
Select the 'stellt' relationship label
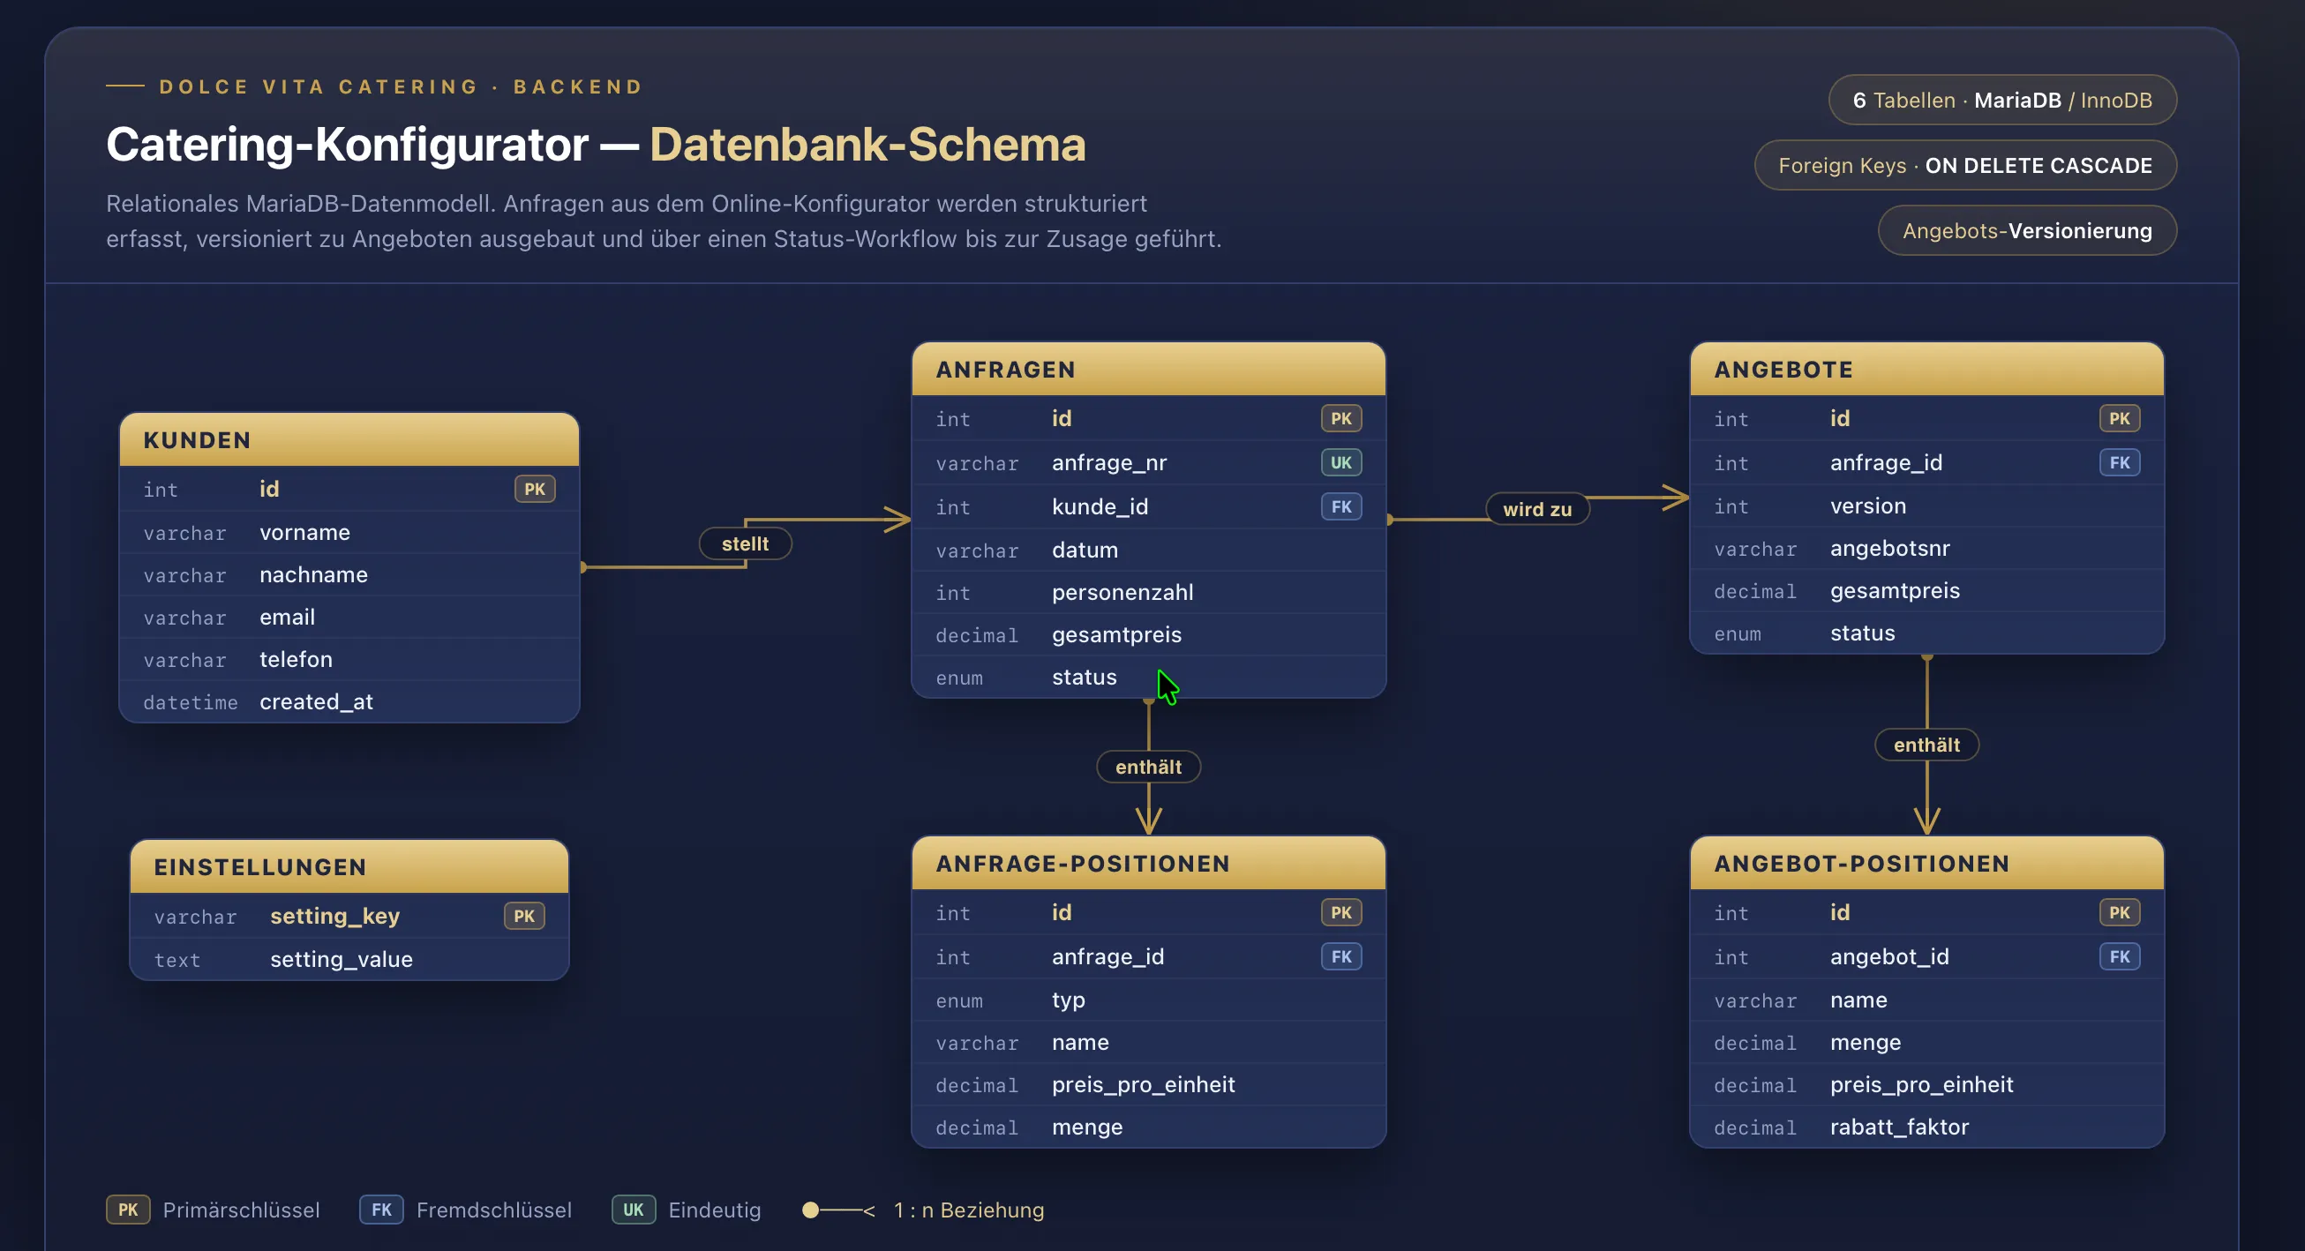tap(745, 543)
